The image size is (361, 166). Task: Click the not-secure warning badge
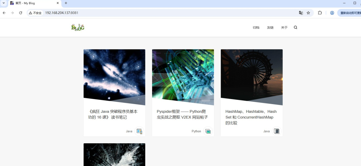point(35,13)
